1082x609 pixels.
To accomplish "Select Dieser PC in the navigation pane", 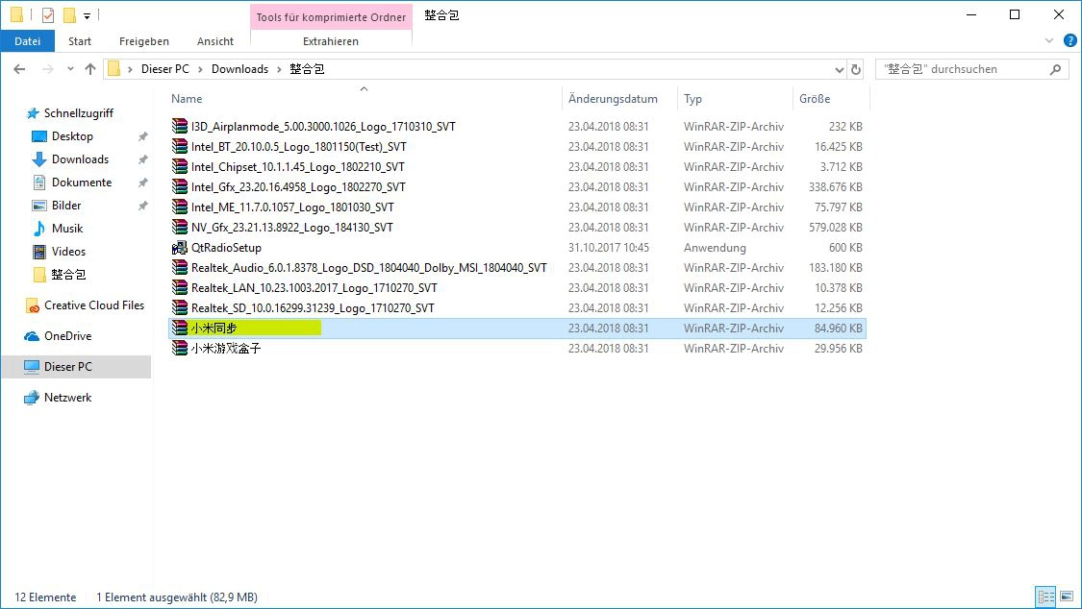I will pyautogui.click(x=76, y=367).
